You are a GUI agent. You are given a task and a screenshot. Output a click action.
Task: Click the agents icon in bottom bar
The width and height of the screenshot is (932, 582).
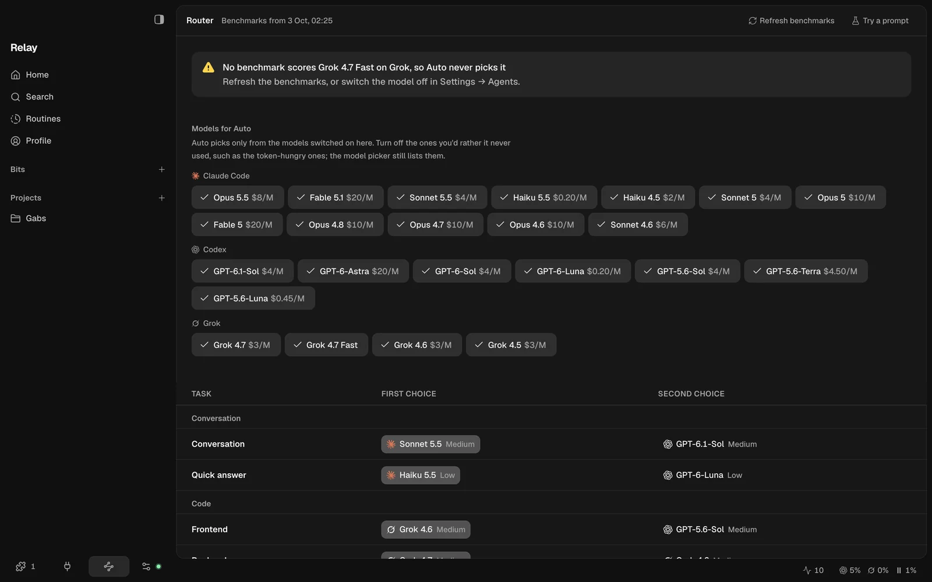[x=26, y=566]
